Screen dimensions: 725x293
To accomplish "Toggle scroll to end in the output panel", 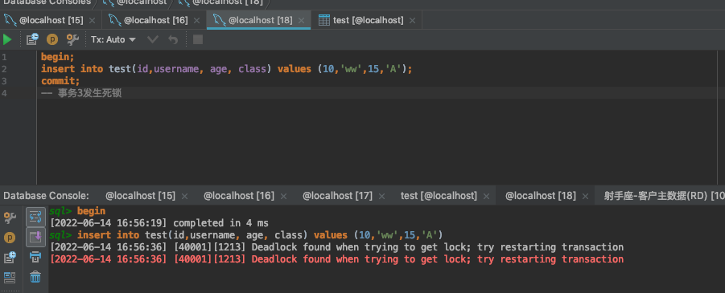I will (x=35, y=237).
